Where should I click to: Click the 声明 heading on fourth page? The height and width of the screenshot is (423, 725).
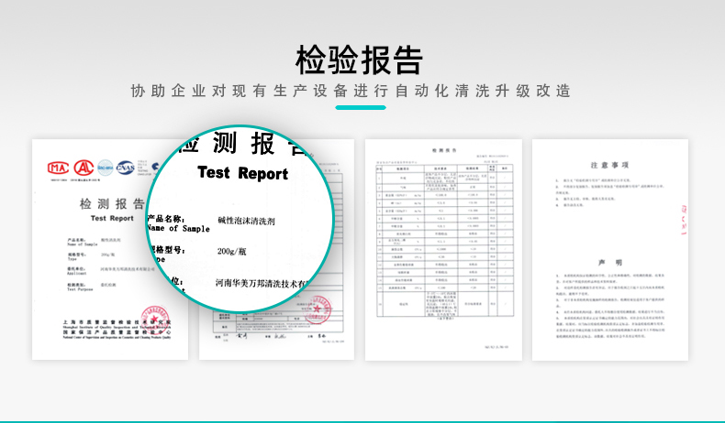610,263
